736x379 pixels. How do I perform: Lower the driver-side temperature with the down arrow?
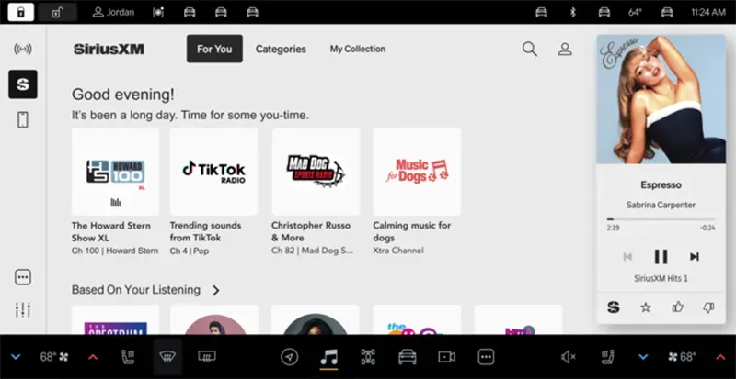16,357
